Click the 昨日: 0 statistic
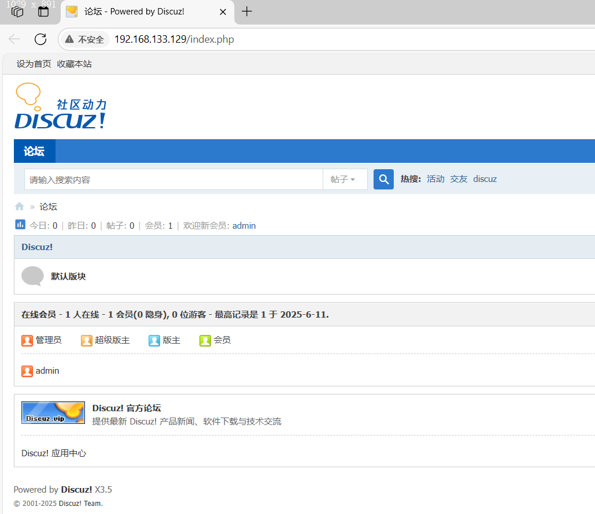Screen dimensions: 595x514 click(x=82, y=226)
